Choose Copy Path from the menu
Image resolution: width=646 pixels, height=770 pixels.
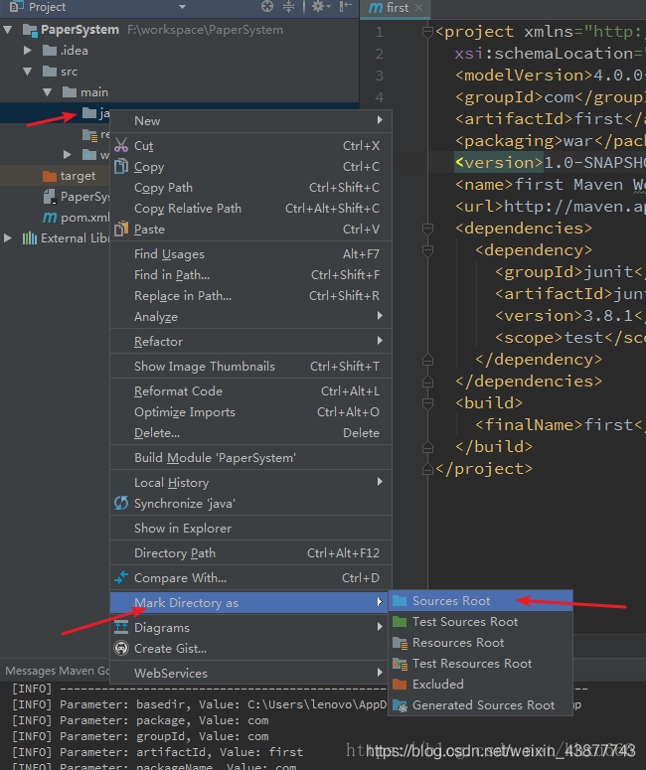tap(251, 188)
